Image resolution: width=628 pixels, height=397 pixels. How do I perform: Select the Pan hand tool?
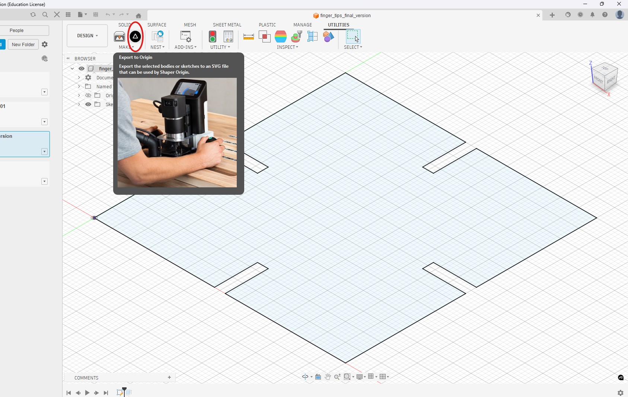pos(328,377)
